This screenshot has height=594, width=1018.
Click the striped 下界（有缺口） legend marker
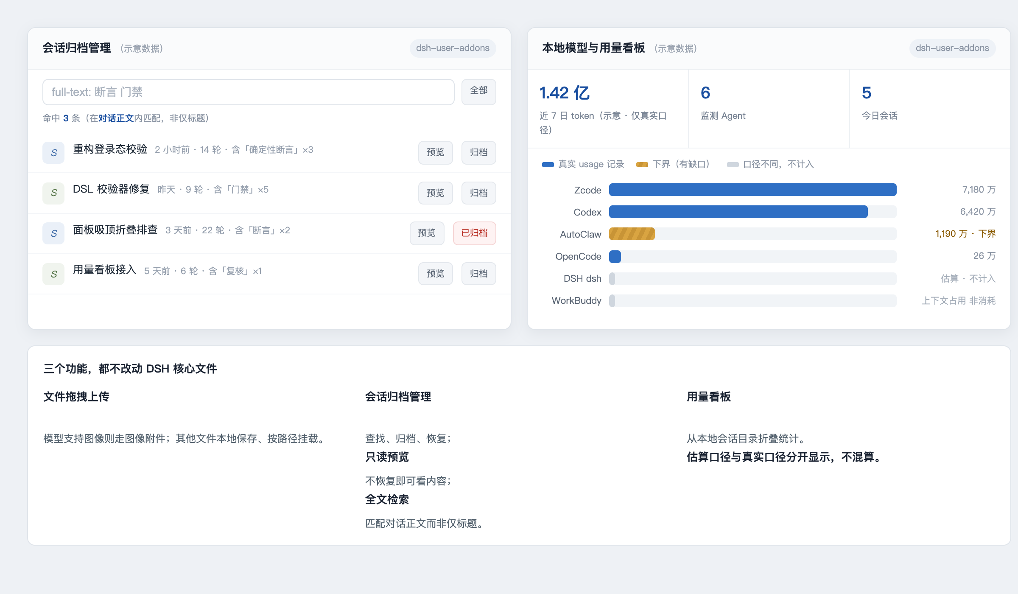pyautogui.click(x=642, y=165)
